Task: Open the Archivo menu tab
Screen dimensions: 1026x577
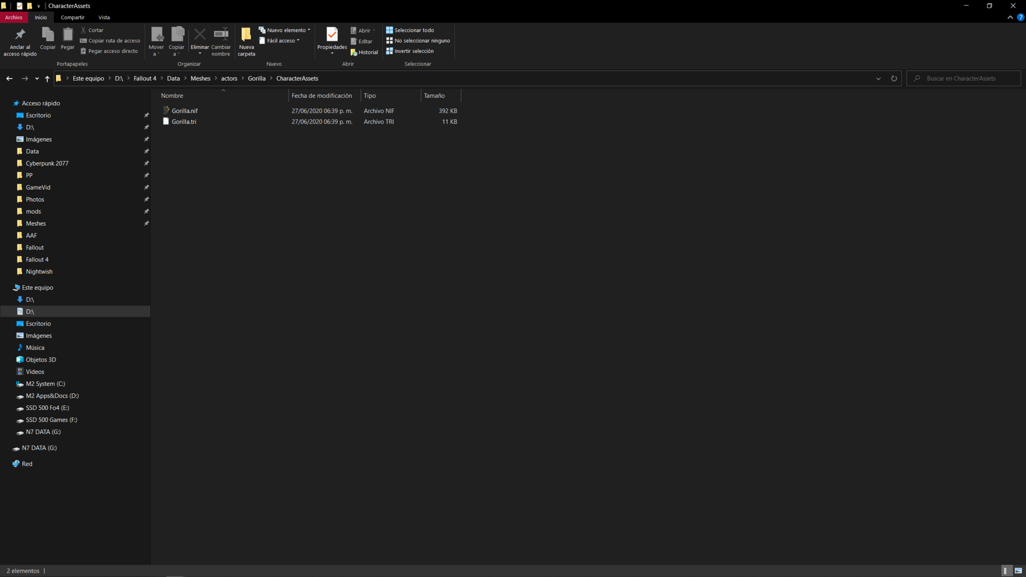Action: [x=14, y=17]
